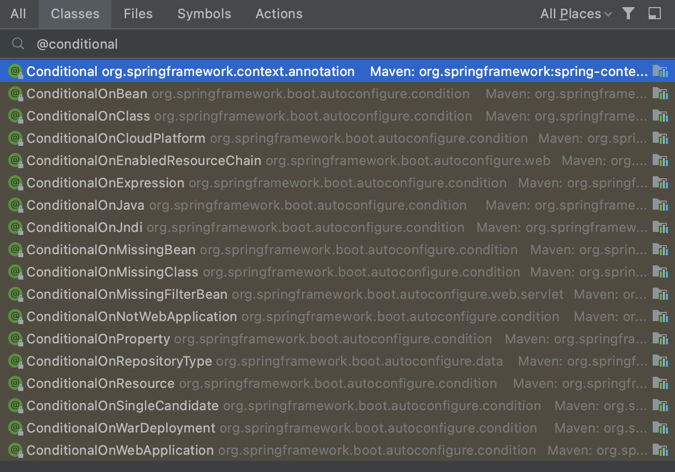Viewport: 675px width, 472px height.
Task: Select the ConditionalOnEnabledResourceChain result
Action: coord(337,161)
